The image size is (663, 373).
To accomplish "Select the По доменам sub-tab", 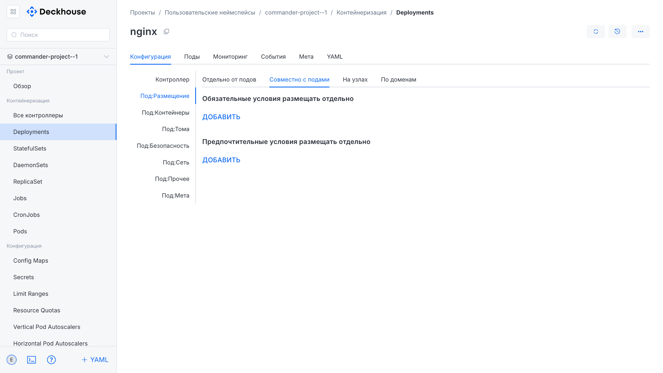I will (x=398, y=79).
